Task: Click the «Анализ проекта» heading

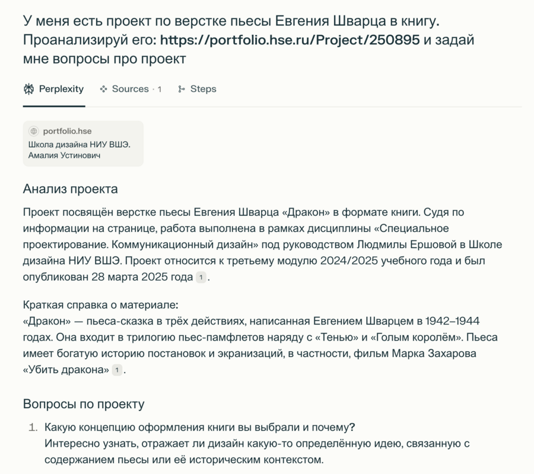Action: point(70,189)
